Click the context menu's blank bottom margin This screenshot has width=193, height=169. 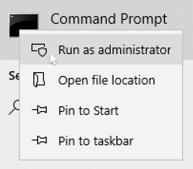(101, 156)
